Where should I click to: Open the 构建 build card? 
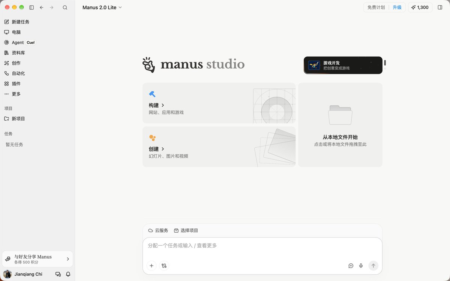(x=219, y=103)
